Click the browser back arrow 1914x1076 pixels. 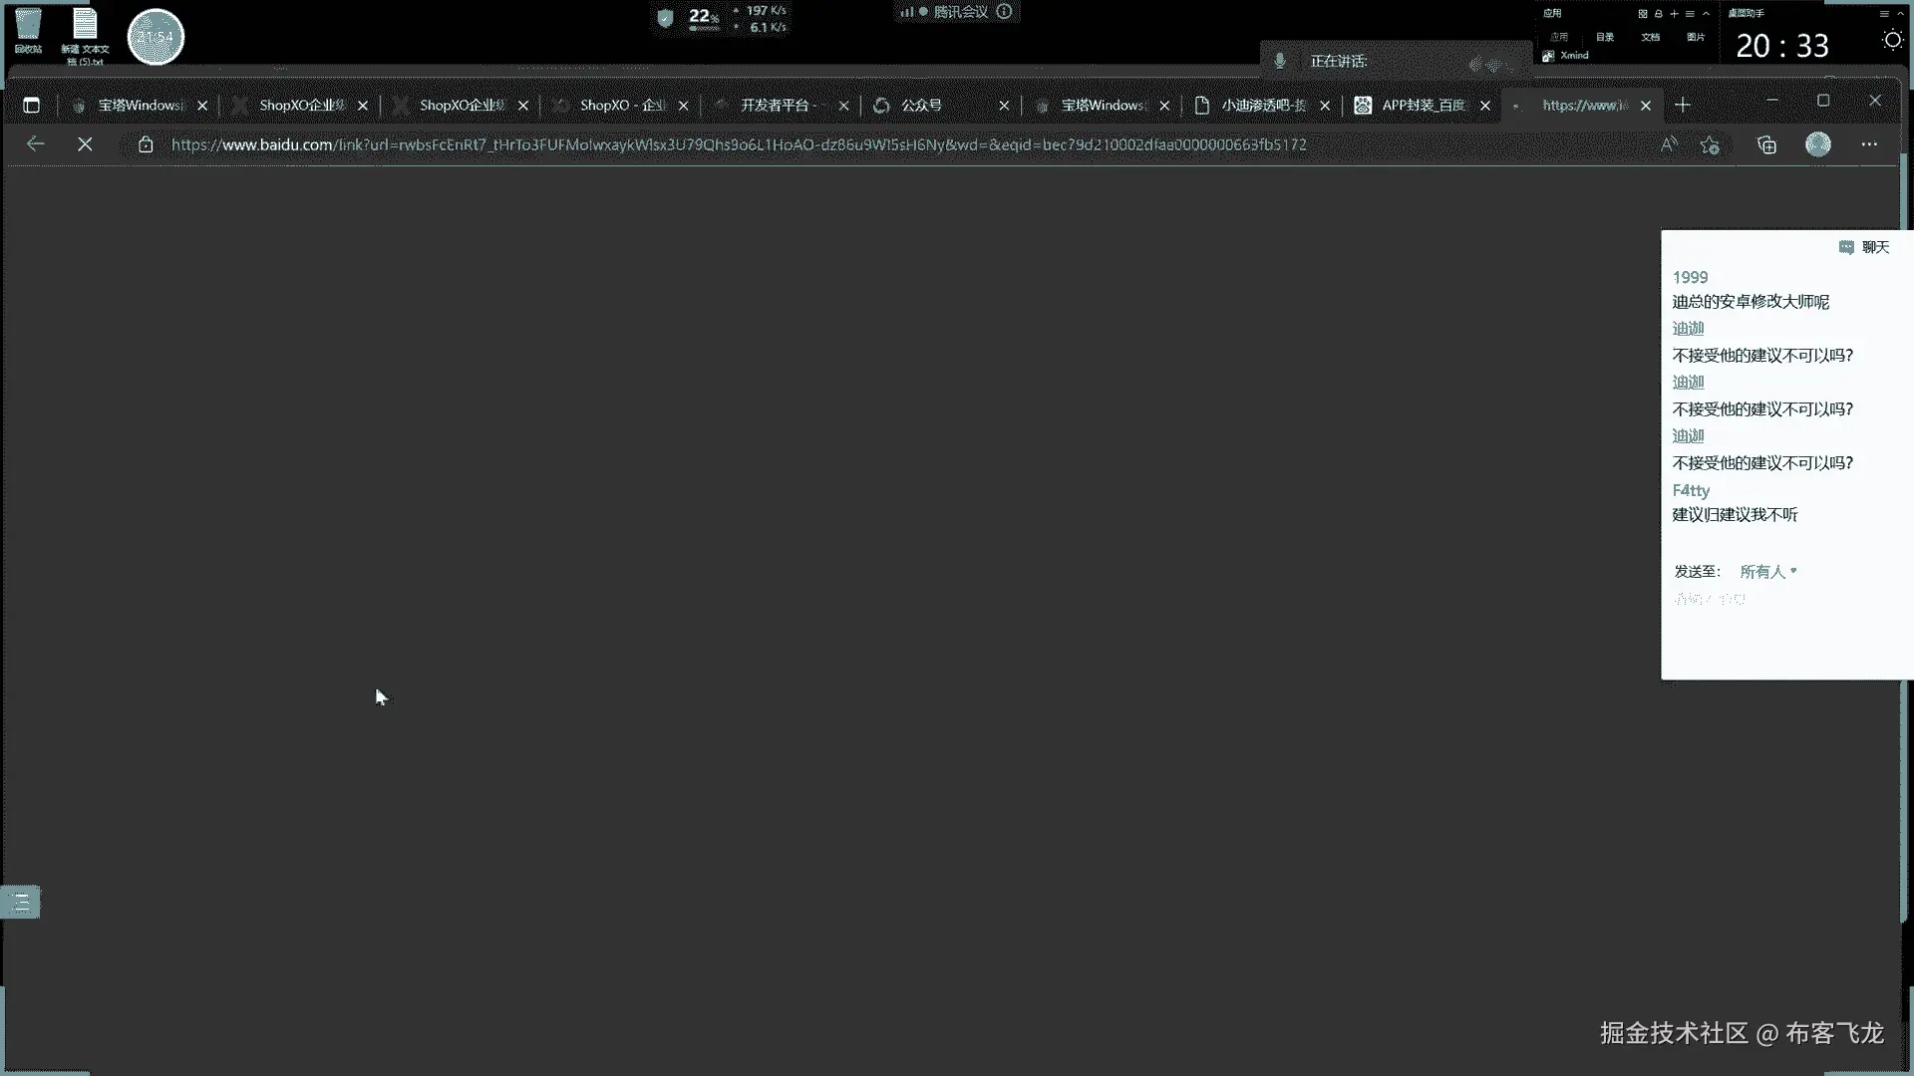click(36, 144)
